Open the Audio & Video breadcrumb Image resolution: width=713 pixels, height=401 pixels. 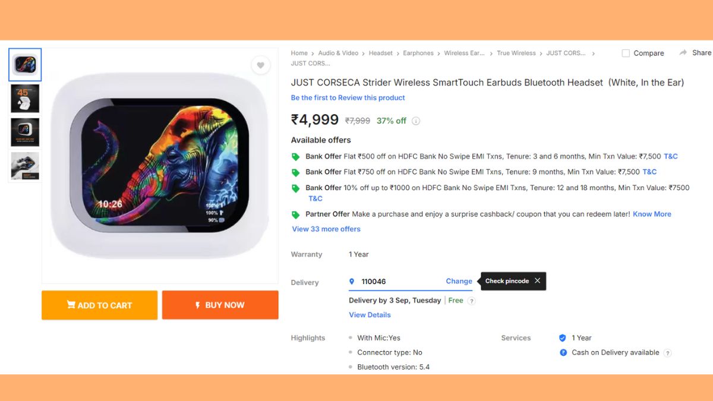click(x=338, y=53)
